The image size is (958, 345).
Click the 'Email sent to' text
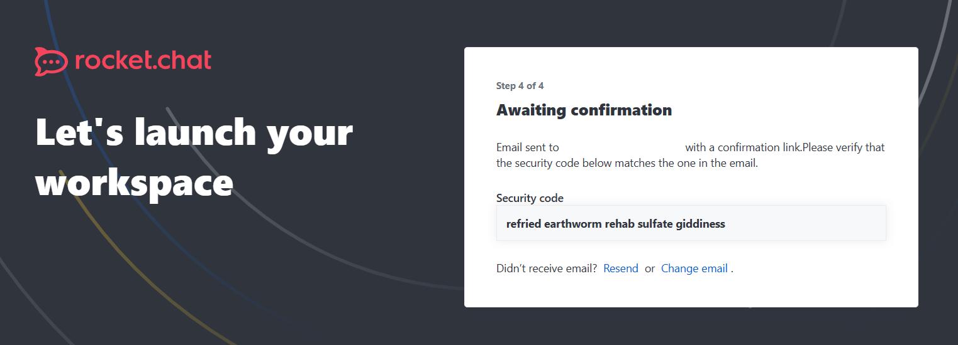pyautogui.click(x=527, y=147)
